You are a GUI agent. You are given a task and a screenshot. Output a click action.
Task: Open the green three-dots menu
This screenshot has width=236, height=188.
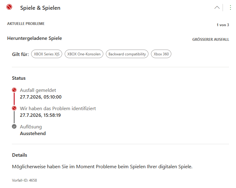231,8
